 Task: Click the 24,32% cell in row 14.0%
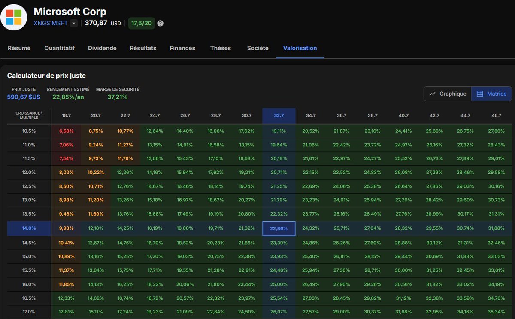pyautogui.click(x=311, y=228)
